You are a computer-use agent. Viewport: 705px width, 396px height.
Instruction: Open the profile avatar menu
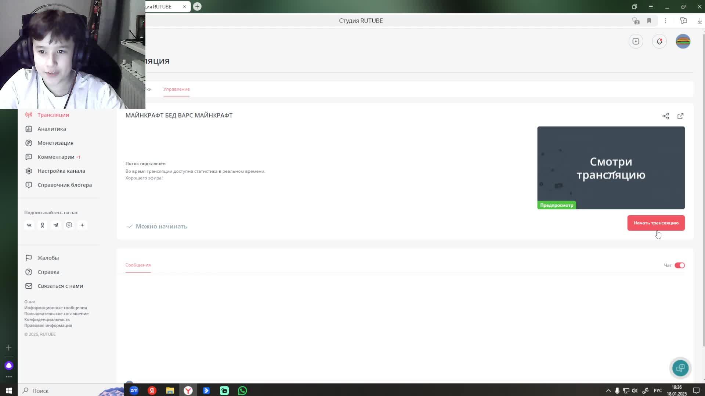coord(683,41)
